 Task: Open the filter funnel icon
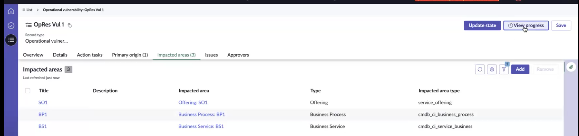[x=504, y=69]
